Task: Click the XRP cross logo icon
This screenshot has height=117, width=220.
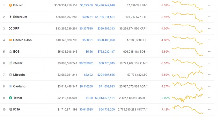Action: pos(11,29)
